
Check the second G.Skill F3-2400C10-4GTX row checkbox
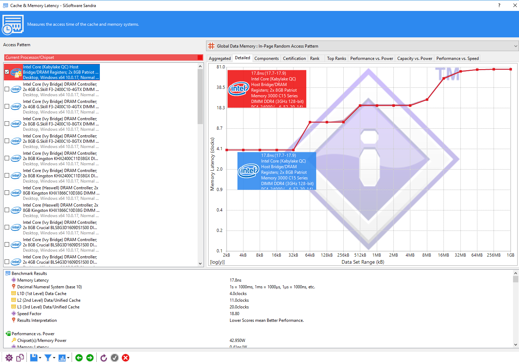click(x=7, y=106)
